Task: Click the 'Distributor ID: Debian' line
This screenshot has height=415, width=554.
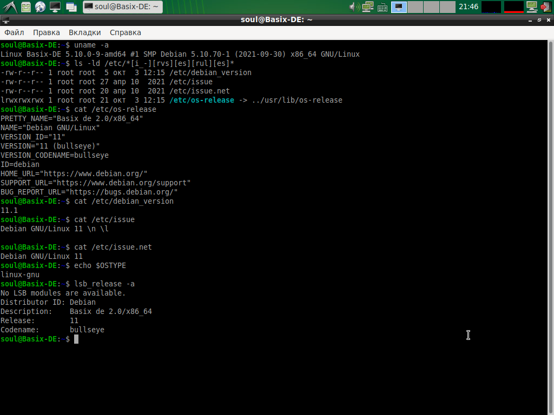Action: 48,302
